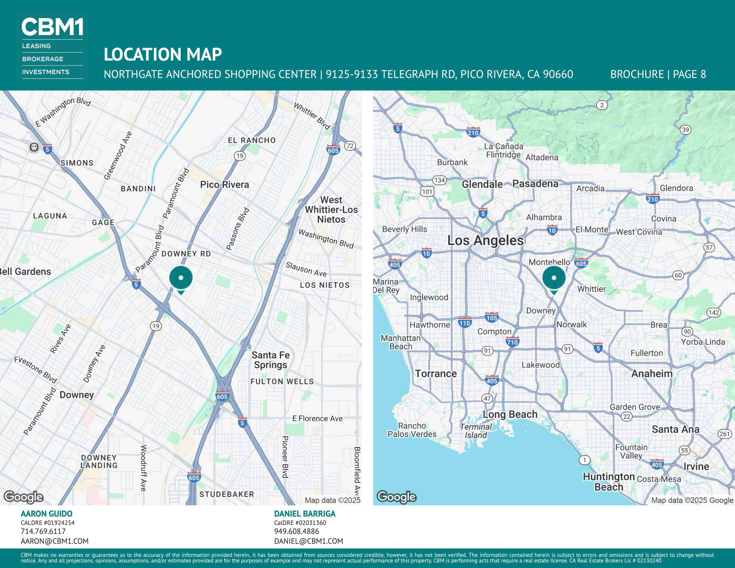Screen dimensions: 735x568
Task: Click the US 101 highway shield
Action: coord(427,192)
